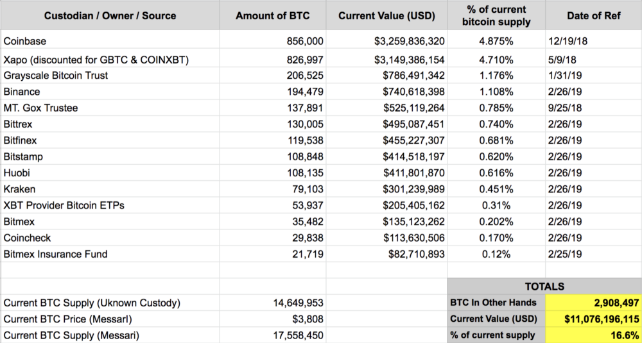Select Binance amount cell 194,479
This screenshot has height=343, width=642.
[x=273, y=92]
